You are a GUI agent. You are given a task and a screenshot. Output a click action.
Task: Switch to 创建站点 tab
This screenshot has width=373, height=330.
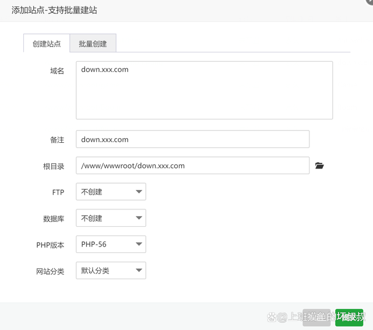(x=47, y=44)
